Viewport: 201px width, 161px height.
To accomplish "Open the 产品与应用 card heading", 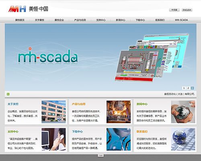I will (78, 104).
